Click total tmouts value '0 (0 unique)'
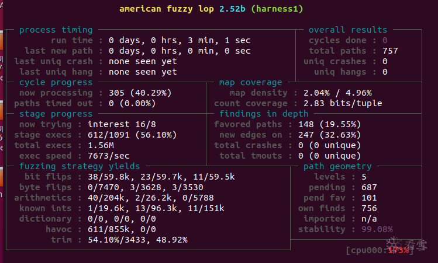 point(330,156)
